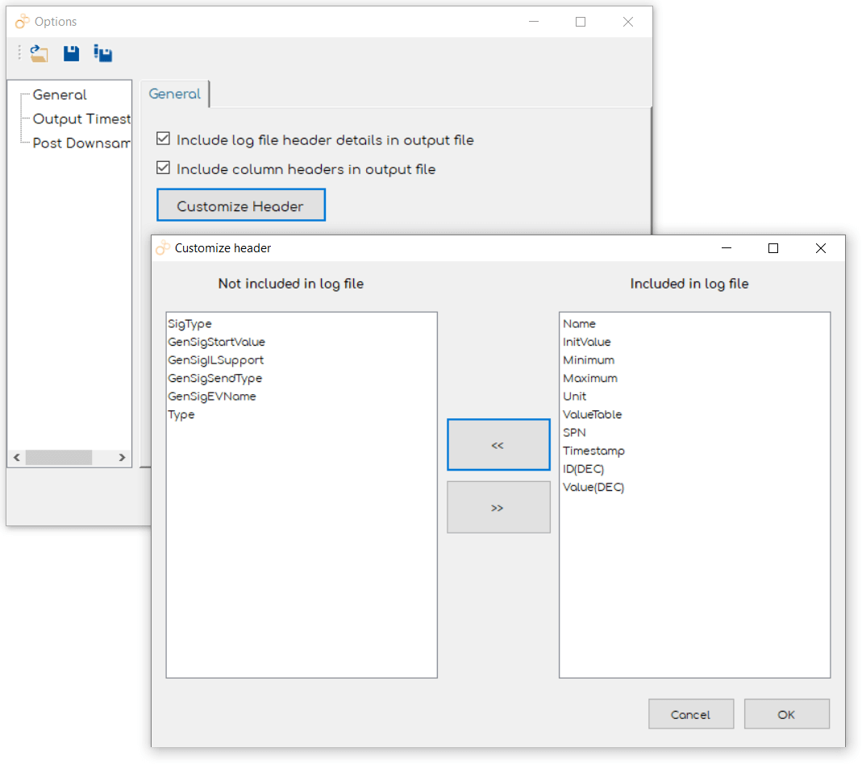Click the Options window title icon
862x764 pixels.
point(22,22)
